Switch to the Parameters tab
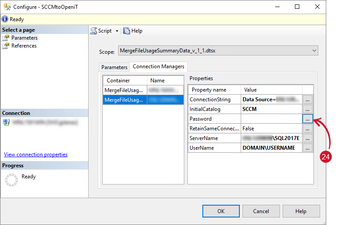Viewport: 343px width, 225px height. (x=114, y=67)
